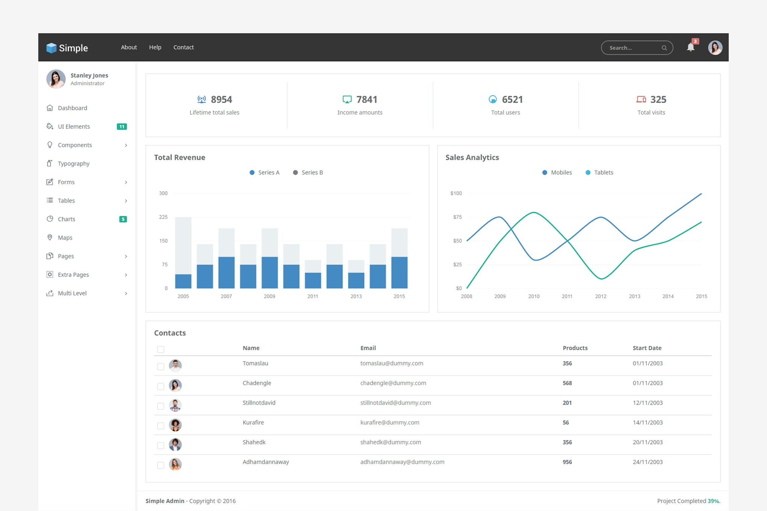Expand the Forms sidebar chevron
Viewport: 767px width, 511px height.
tap(126, 182)
